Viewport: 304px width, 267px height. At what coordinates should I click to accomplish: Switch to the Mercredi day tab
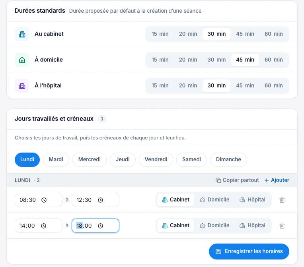click(x=90, y=160)
